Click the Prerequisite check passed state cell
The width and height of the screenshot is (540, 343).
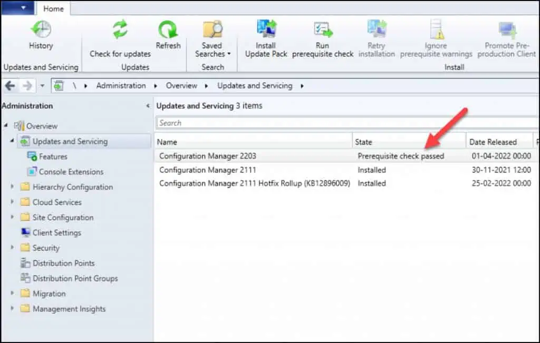pyautogui.click(x=401, y=156)
